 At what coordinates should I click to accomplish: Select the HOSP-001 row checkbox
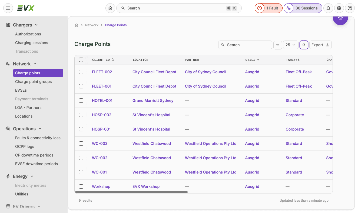point(81,129)
